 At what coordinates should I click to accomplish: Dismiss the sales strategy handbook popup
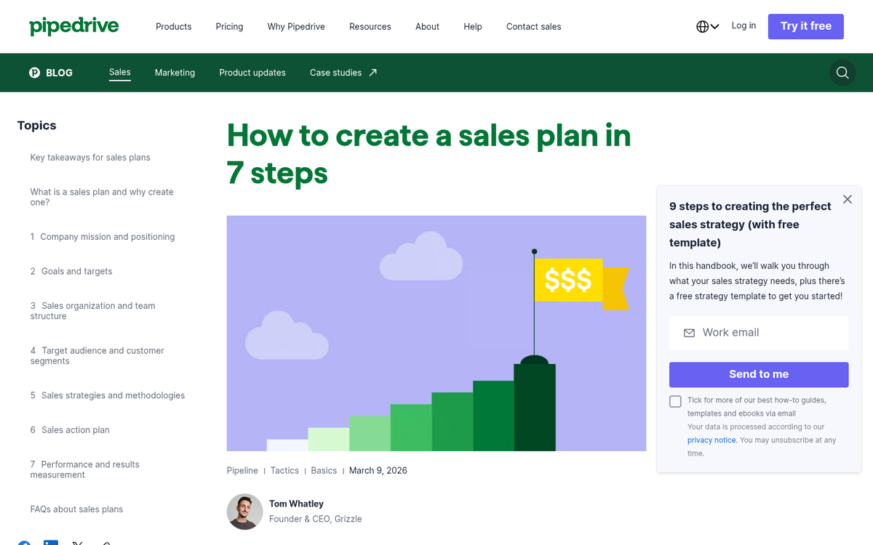coord(847,198)
